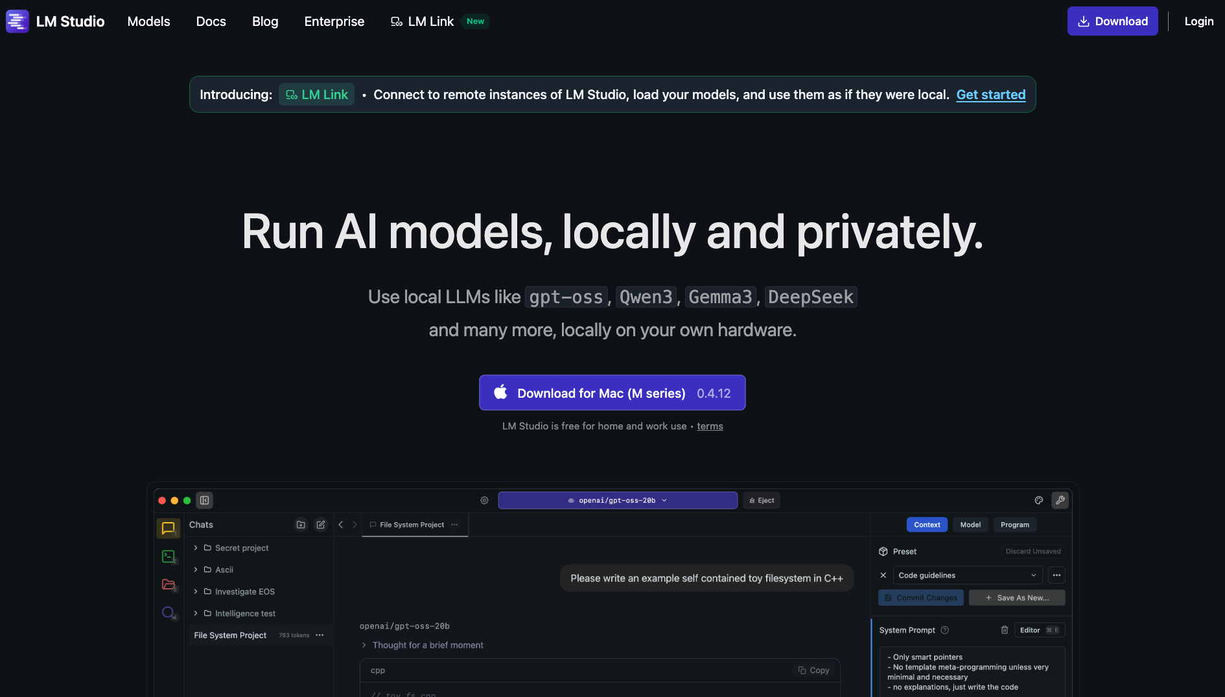This screenshot has width=1225, height=697.
Task: Open the theme palette icon
Action: [x=1039, y=500]
